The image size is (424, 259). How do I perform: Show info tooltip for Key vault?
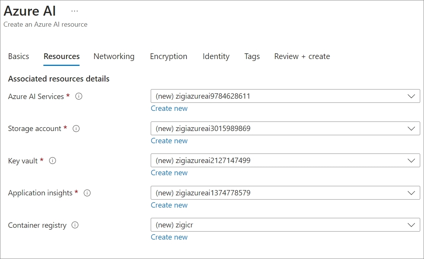53,161
